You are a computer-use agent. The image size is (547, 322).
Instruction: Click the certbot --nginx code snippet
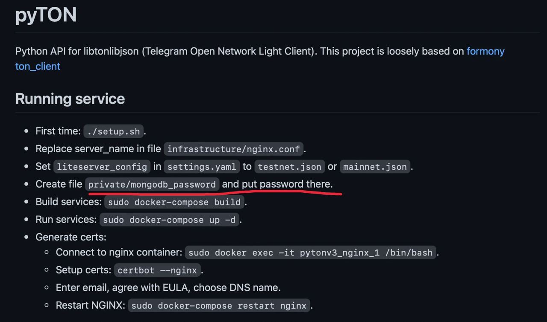tap(157, 270)
